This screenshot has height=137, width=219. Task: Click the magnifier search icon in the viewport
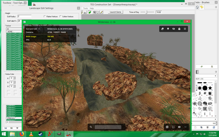click(x=91, y=127)
